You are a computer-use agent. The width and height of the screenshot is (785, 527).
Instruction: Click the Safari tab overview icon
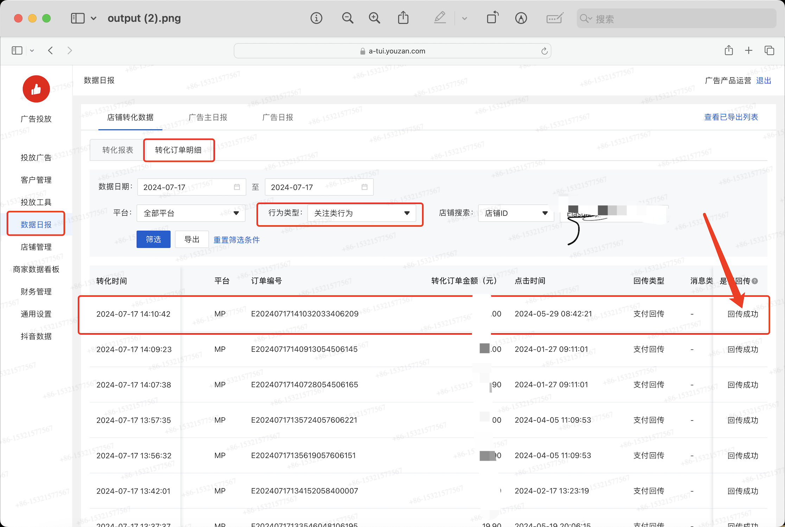tap(770, 51)
